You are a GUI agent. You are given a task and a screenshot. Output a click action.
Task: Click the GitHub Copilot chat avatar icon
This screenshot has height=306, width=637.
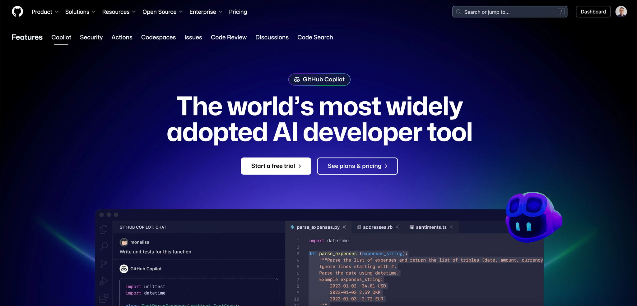124,269
